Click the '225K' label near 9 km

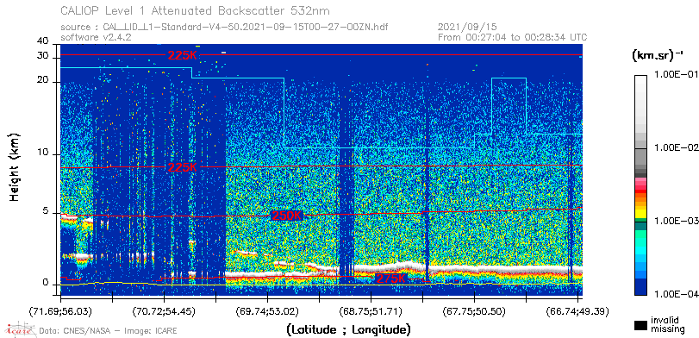click(x=183, y=167)
